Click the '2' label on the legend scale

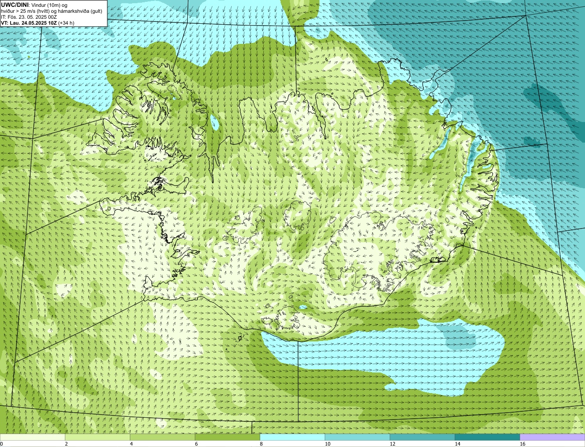[x=66, y=444]
